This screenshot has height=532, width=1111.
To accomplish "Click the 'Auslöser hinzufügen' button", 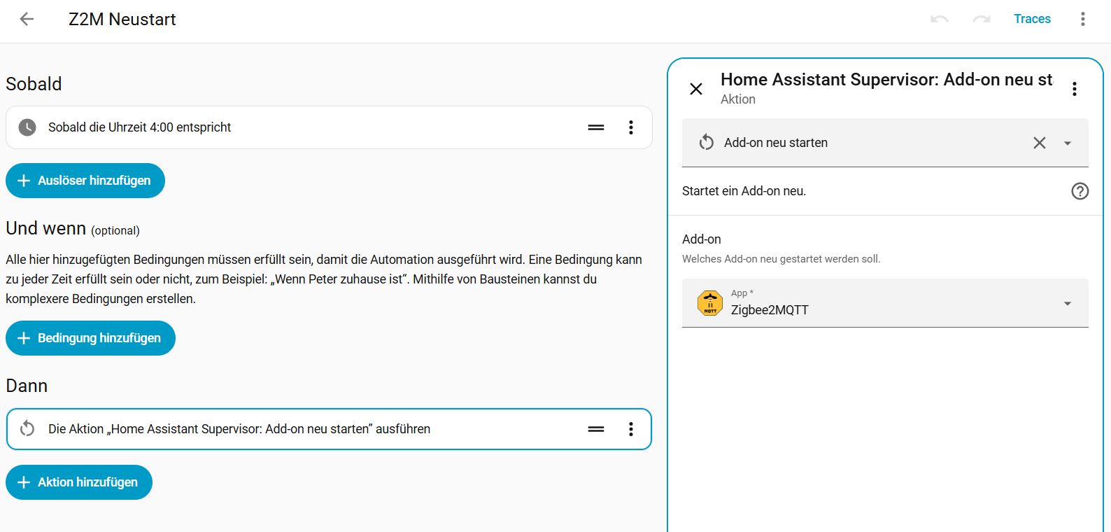I will tap(85, 181).
